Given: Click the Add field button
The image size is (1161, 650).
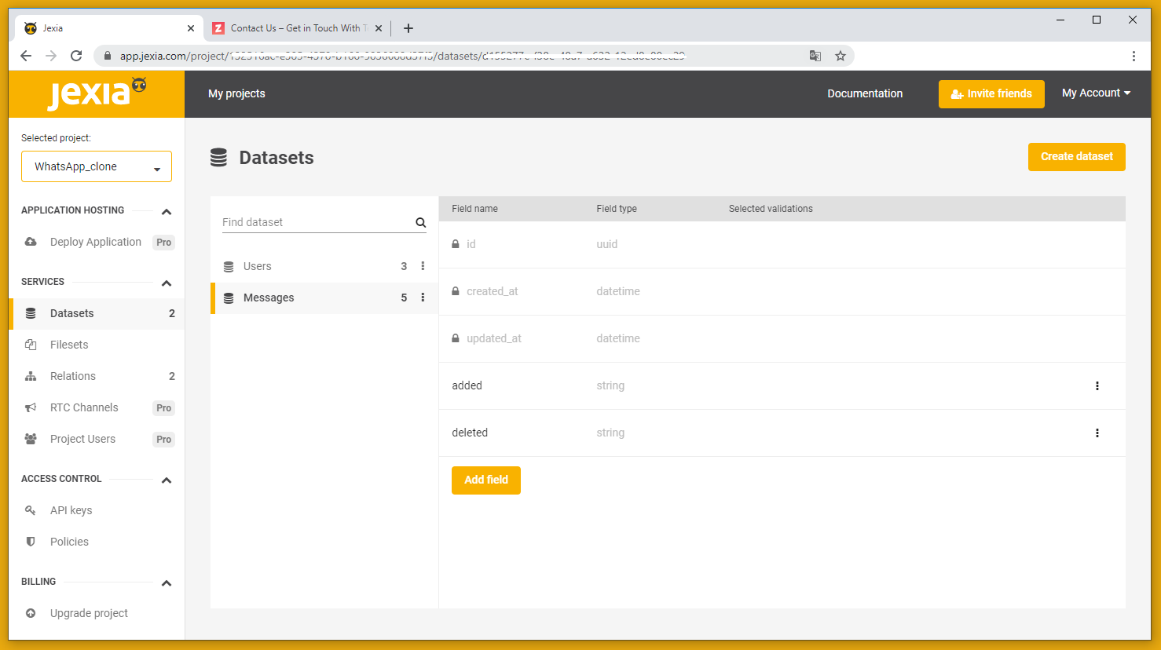Looking at the screenshot, I should point(486,480).
